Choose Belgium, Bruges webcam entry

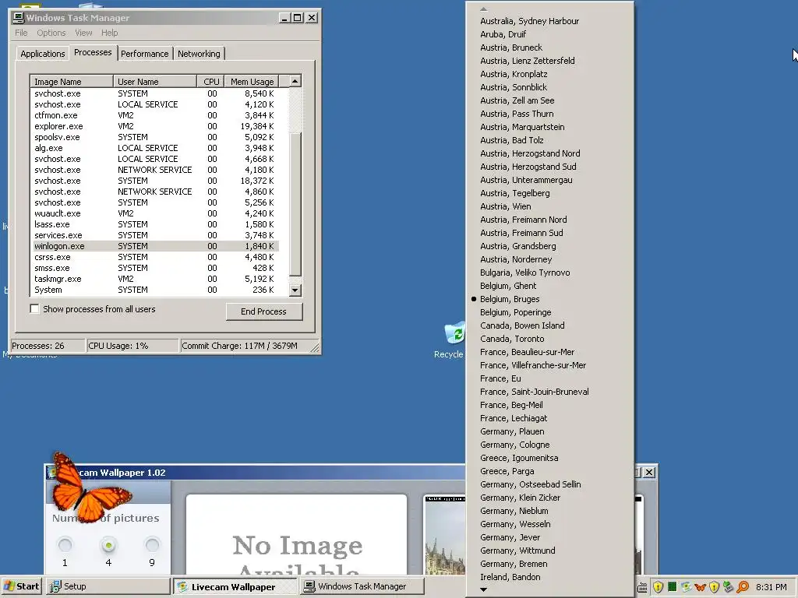(549, 299)
